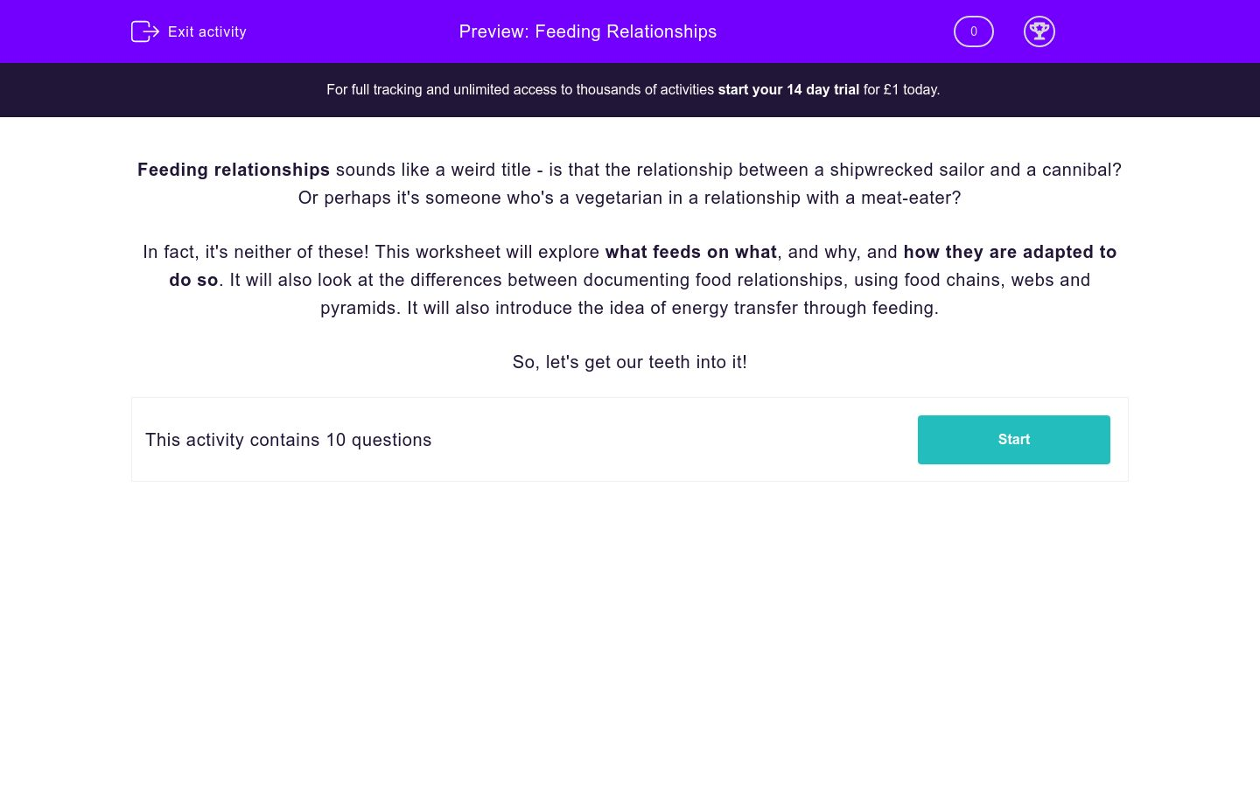Click the trophy icon in header

tap(1039, 31)
